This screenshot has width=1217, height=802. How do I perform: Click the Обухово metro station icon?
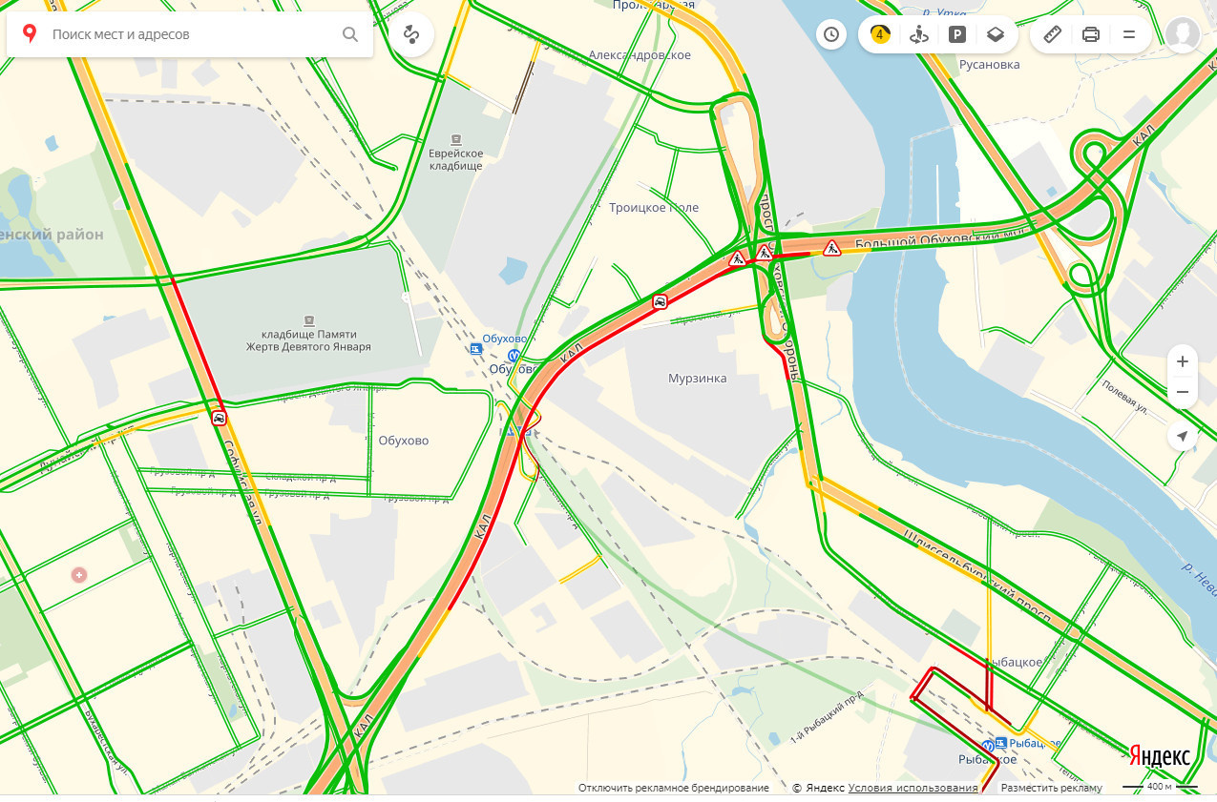(515, 356)
